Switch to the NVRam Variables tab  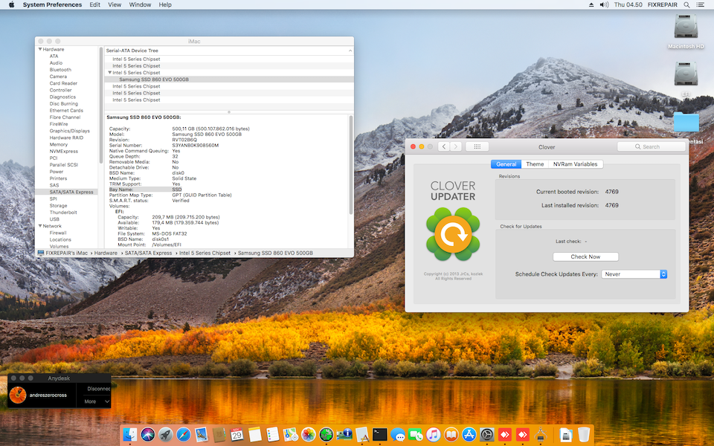click(576, 164)
